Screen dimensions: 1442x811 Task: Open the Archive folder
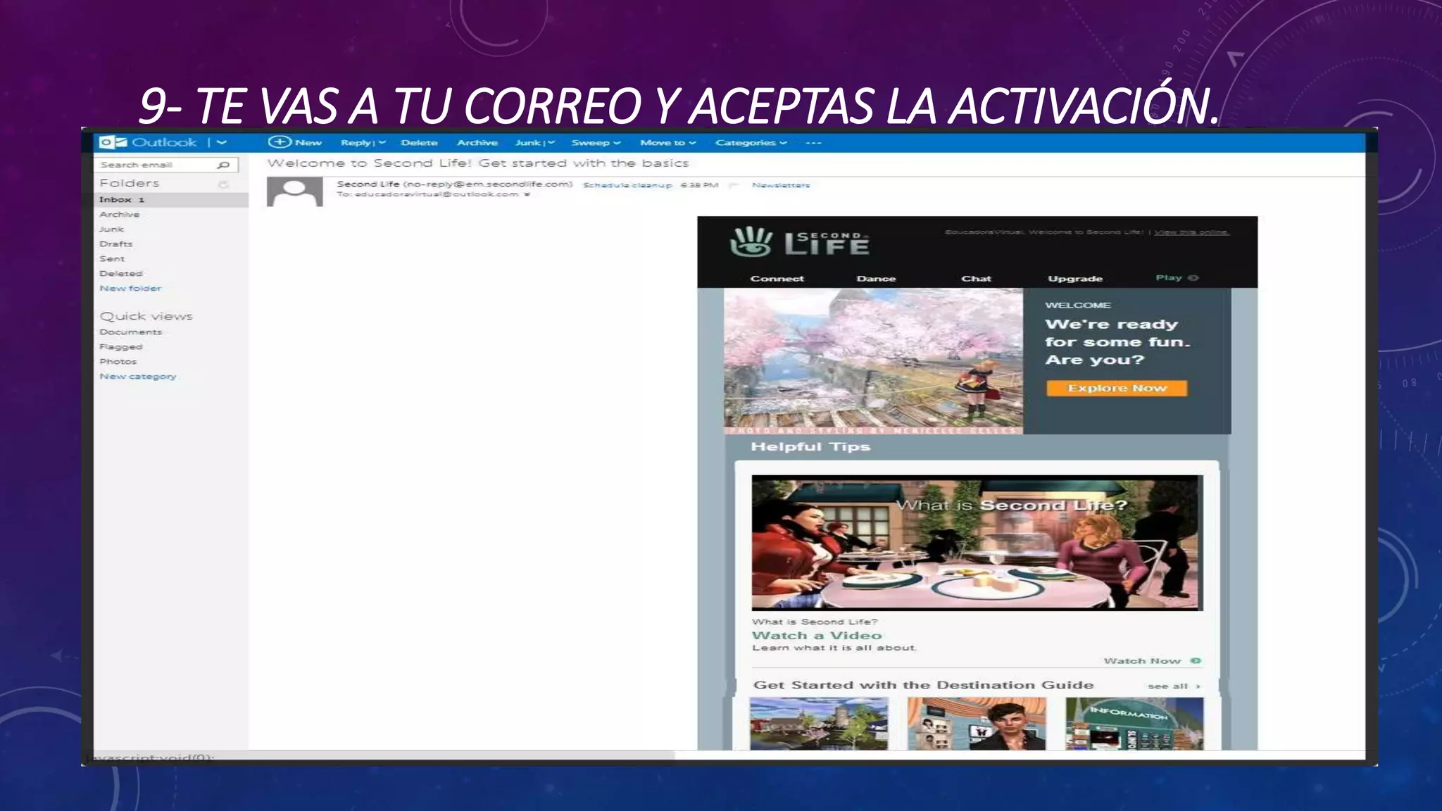tap(120, 215)
